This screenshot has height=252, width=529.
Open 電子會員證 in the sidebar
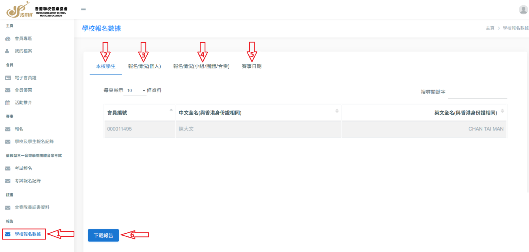coord(26,78)
